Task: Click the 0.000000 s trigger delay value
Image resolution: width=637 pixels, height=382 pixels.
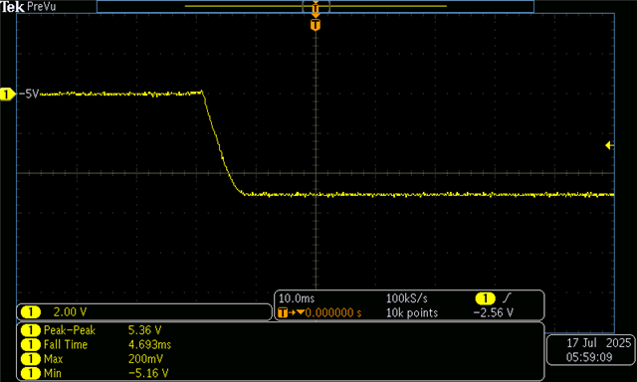Action: pyautogui.click(x=333, y=312)
